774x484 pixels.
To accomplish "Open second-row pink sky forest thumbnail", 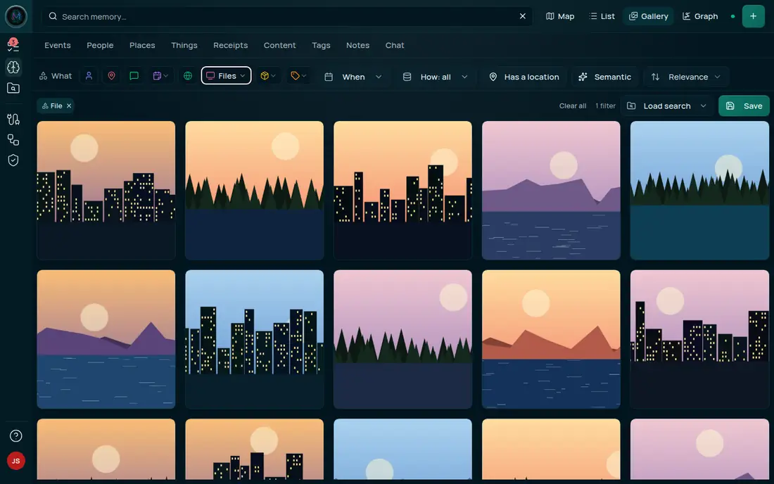I will (402, 339).
